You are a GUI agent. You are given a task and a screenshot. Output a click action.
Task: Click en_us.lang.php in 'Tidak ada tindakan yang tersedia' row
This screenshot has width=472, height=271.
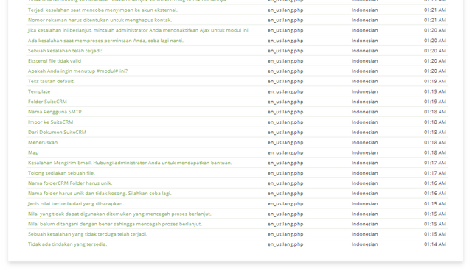[285, 245]
